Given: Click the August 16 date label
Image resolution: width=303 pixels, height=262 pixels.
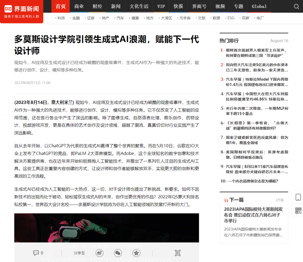Looking at the screenshot, I should point(279,41).
